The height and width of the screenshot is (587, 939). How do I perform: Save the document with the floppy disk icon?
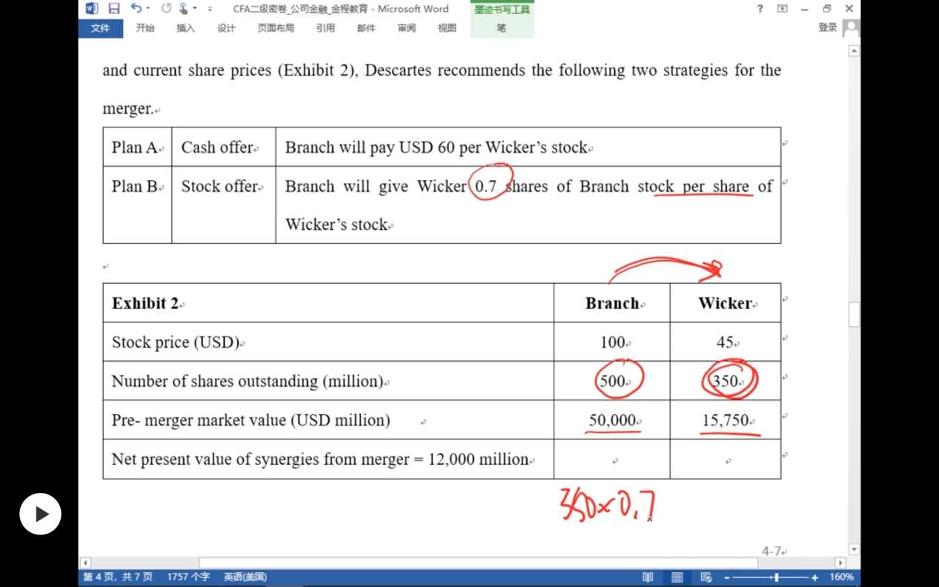click(113, 9)
